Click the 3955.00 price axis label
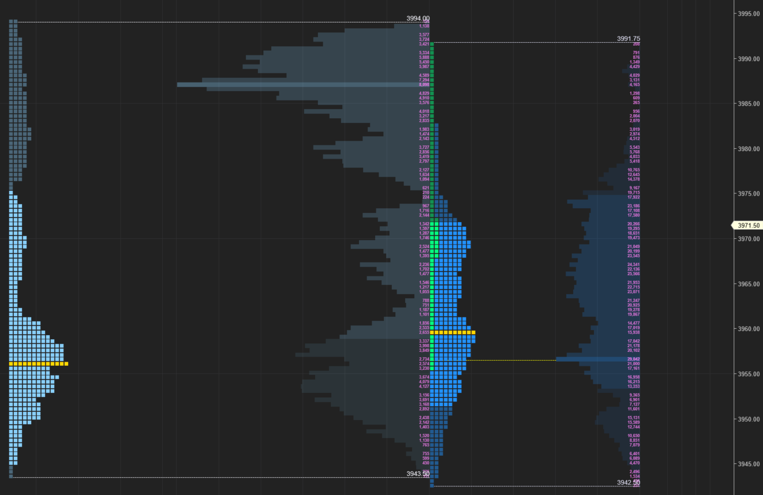Screen dimensions: 763x495 [750, 374]
